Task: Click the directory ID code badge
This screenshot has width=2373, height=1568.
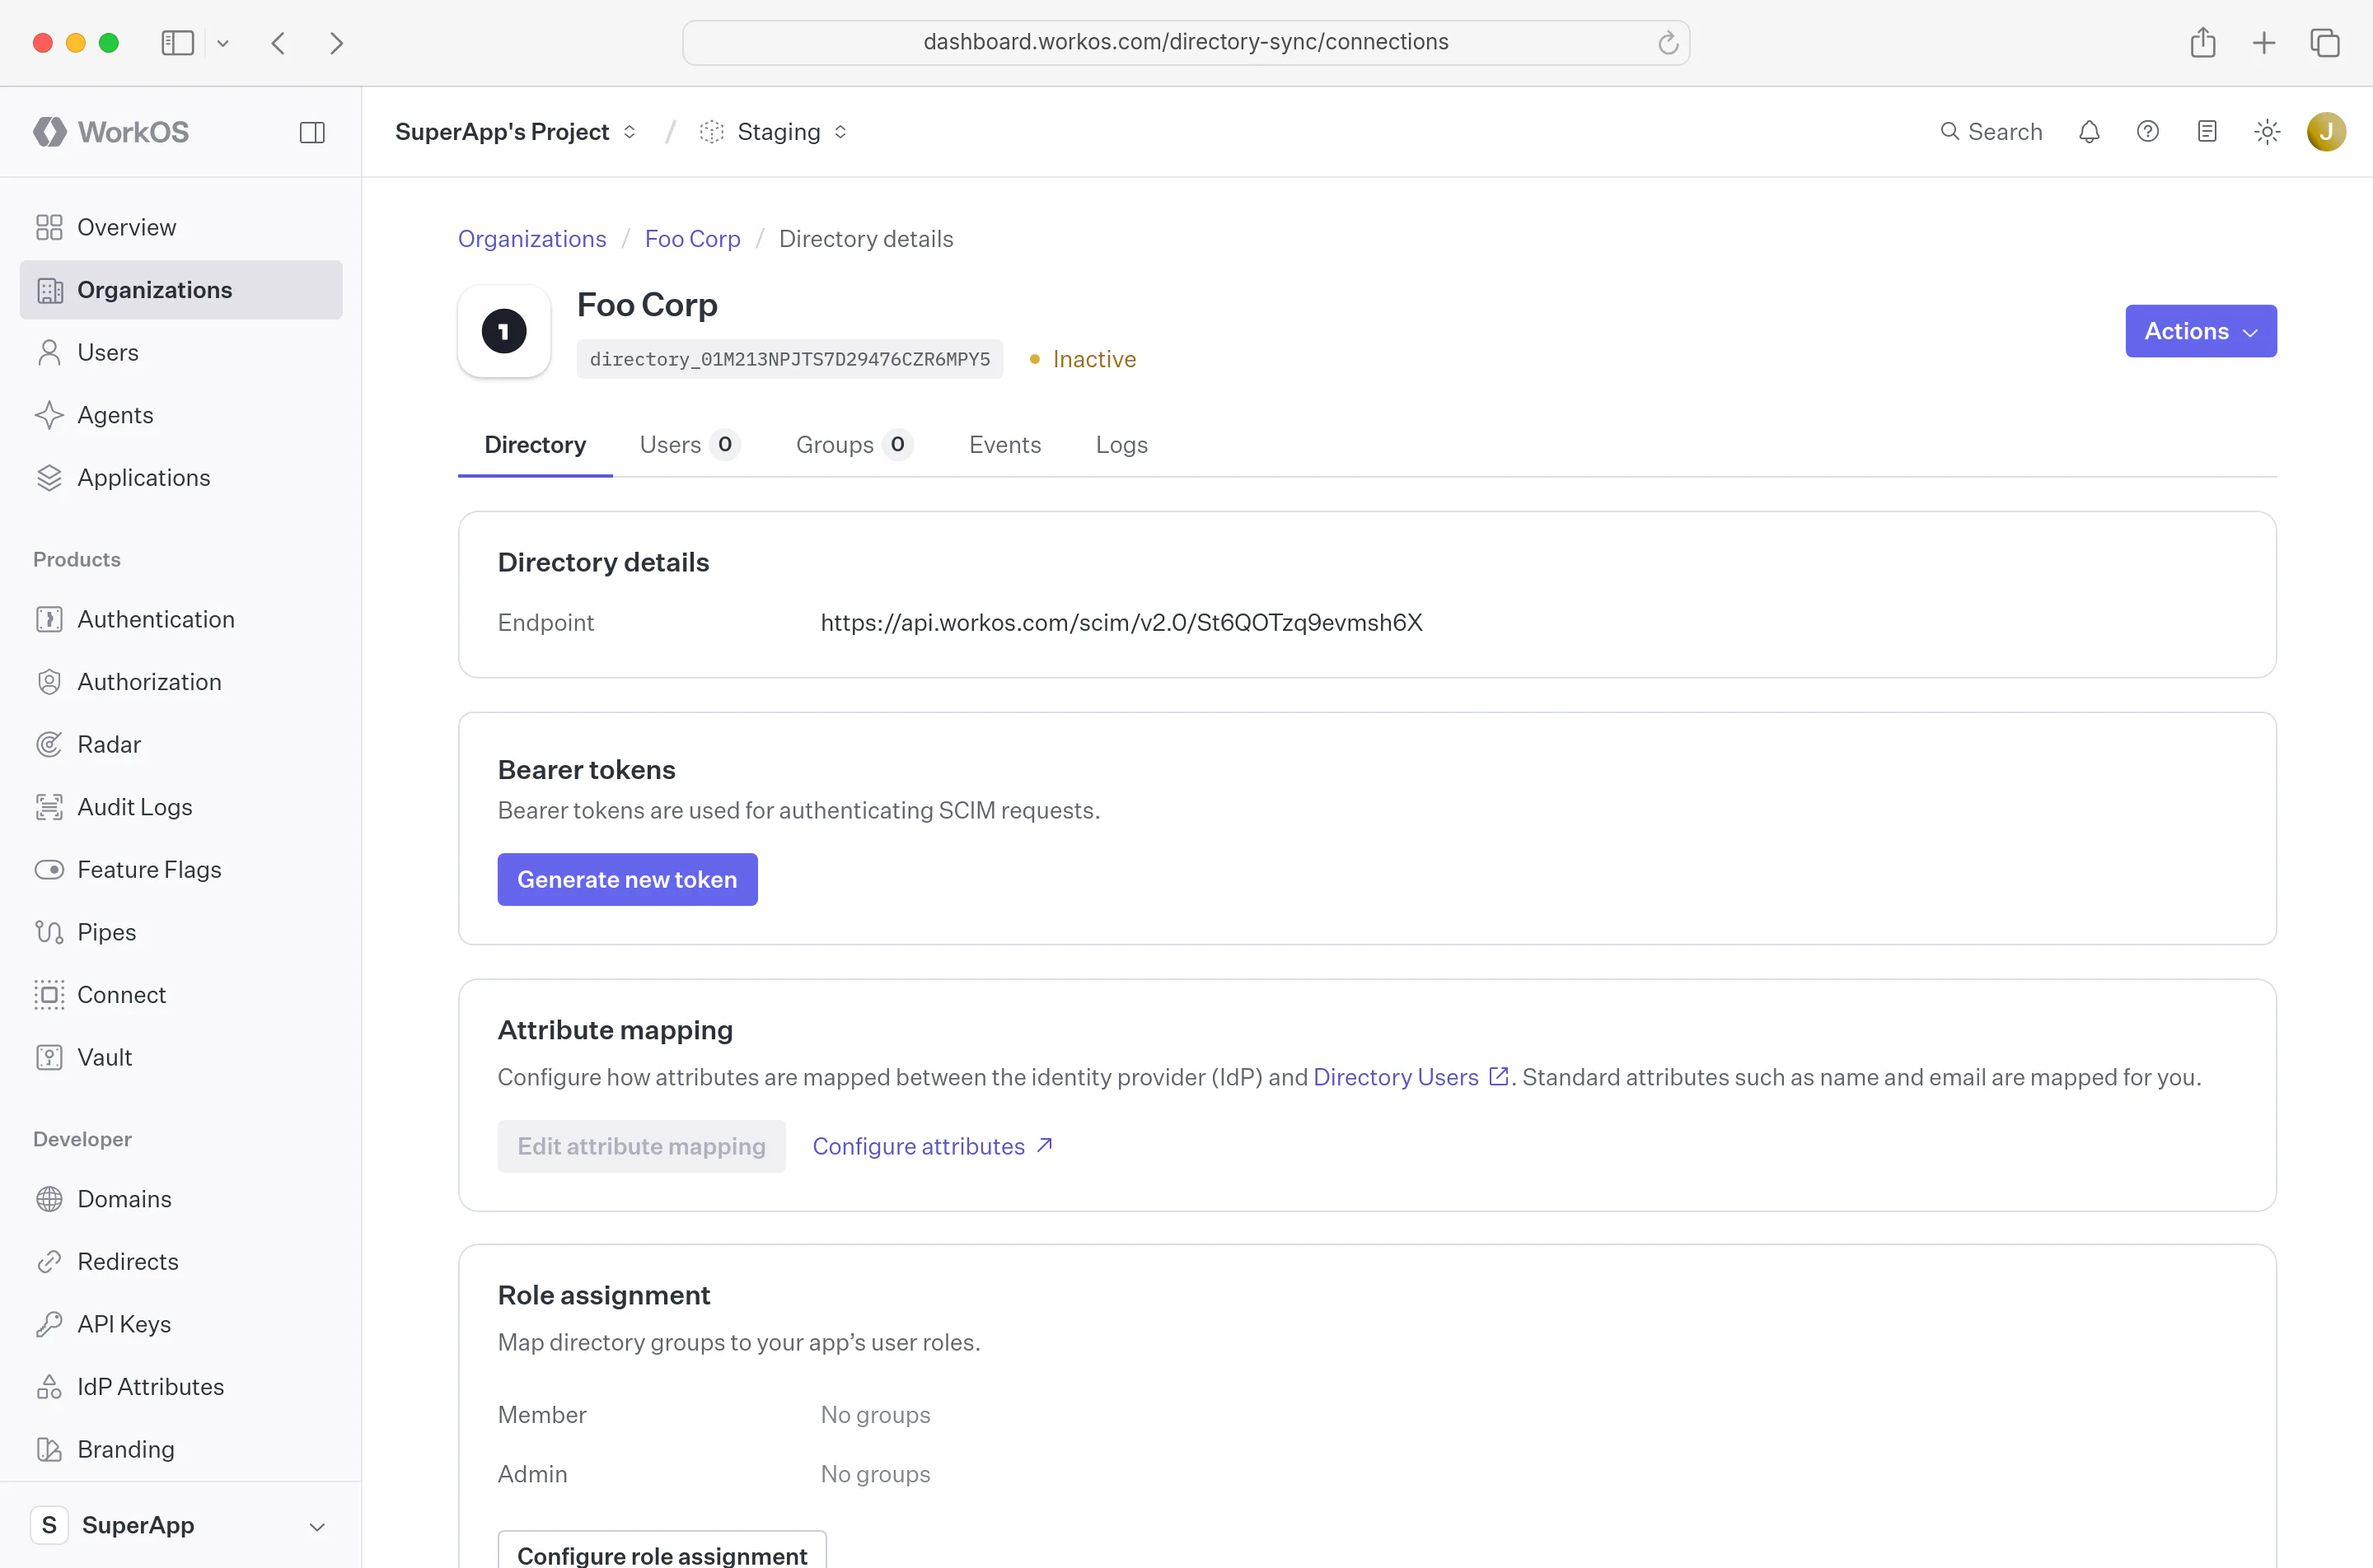Action: (x=789, y=359)
